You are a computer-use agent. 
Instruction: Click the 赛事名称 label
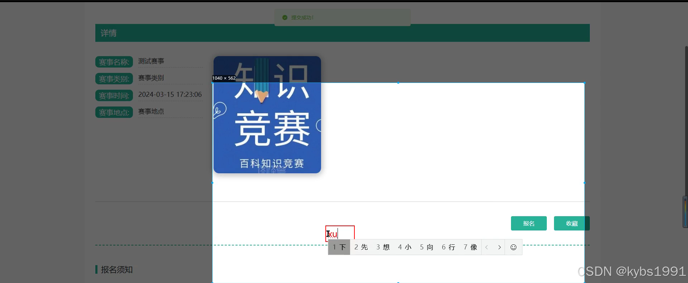click(x=114, y=62)
